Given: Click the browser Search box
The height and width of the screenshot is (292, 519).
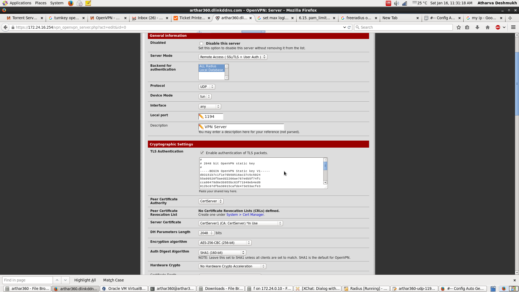Looking at the screenshot, I should tap(403, 27).
